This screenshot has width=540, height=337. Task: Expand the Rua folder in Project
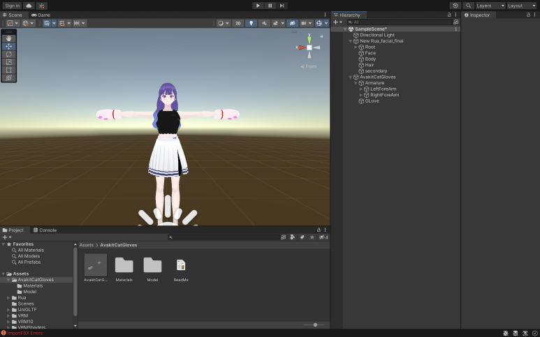[x=8, y=298]
